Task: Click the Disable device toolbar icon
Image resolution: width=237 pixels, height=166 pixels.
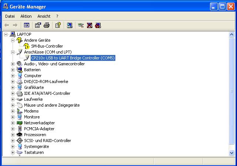Action: click(x=98, y=25)
